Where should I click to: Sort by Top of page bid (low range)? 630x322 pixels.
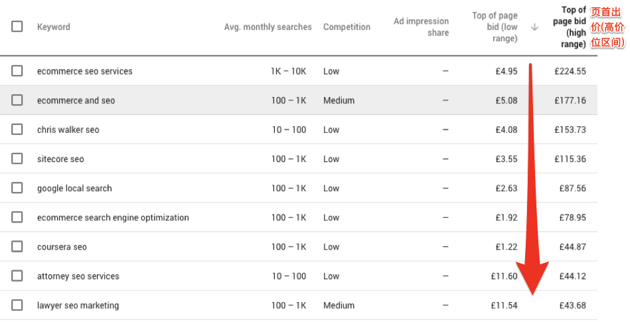pyautogui.click(x=495, y=27)
